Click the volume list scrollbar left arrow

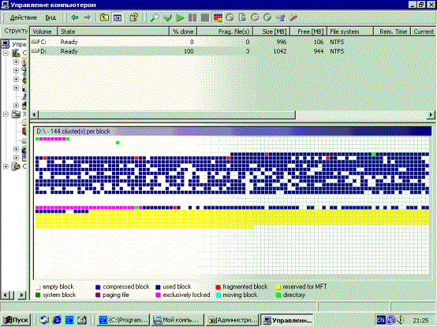(x=35, y=114)
